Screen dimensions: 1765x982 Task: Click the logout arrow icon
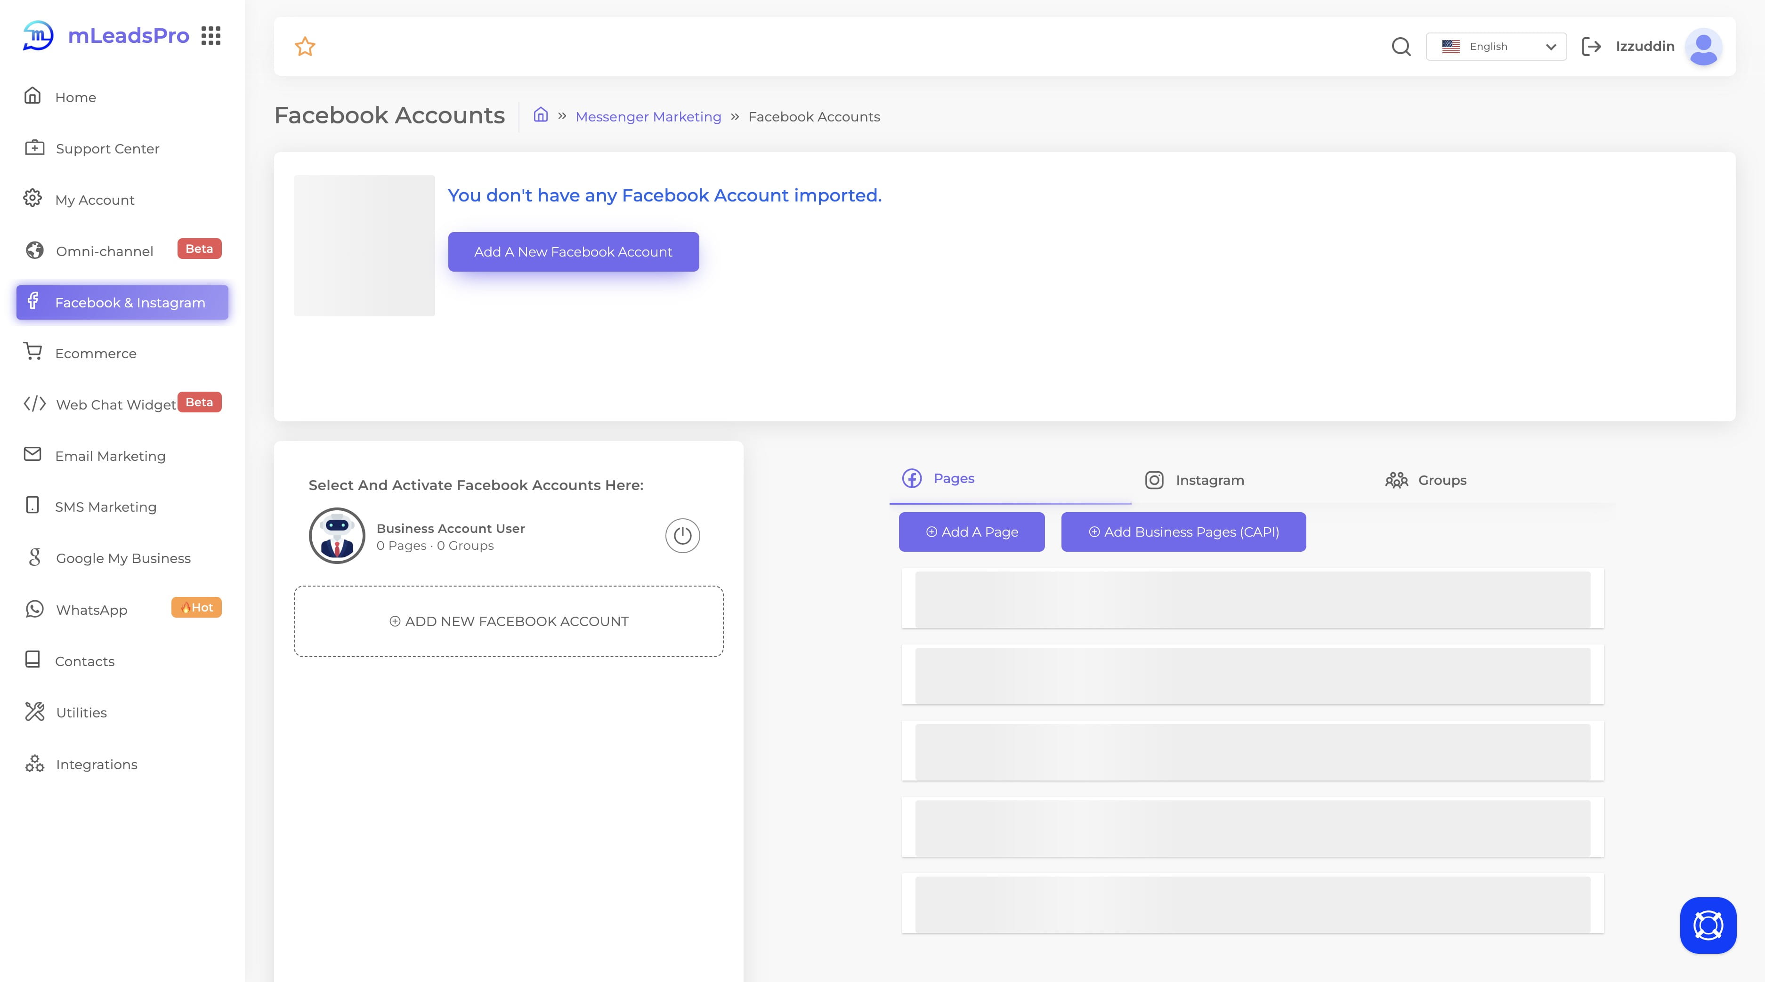(x=1591, y=47)
